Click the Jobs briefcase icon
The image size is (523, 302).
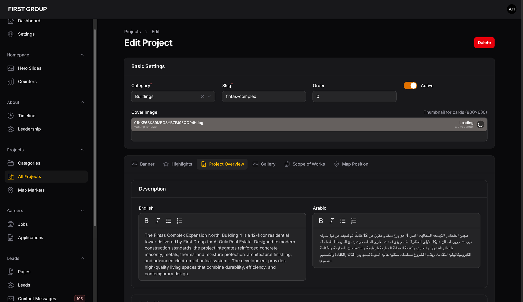click(11, 224)
